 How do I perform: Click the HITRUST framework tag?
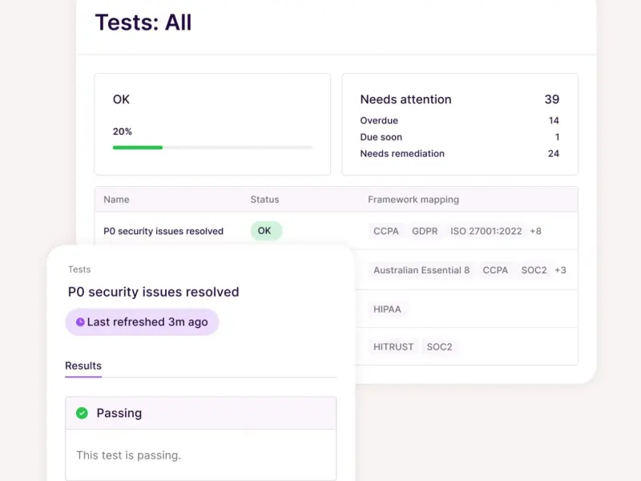click(x=393, y=347)
